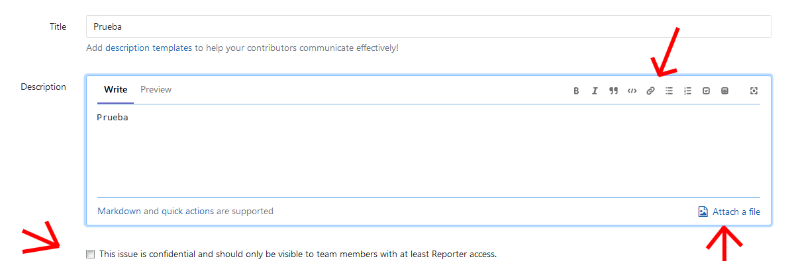This screenshot has width=792, height=273.
Task: Add a numbered list to description
Action: pos(687,91)
